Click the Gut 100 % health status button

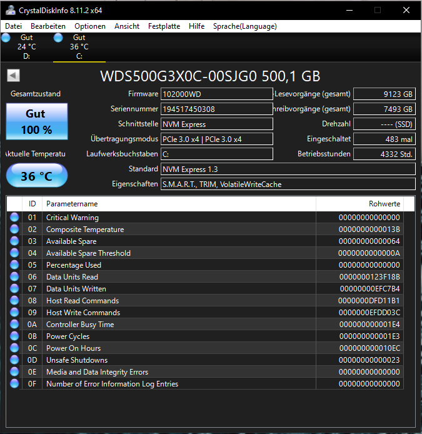click(x=37, y=121)
